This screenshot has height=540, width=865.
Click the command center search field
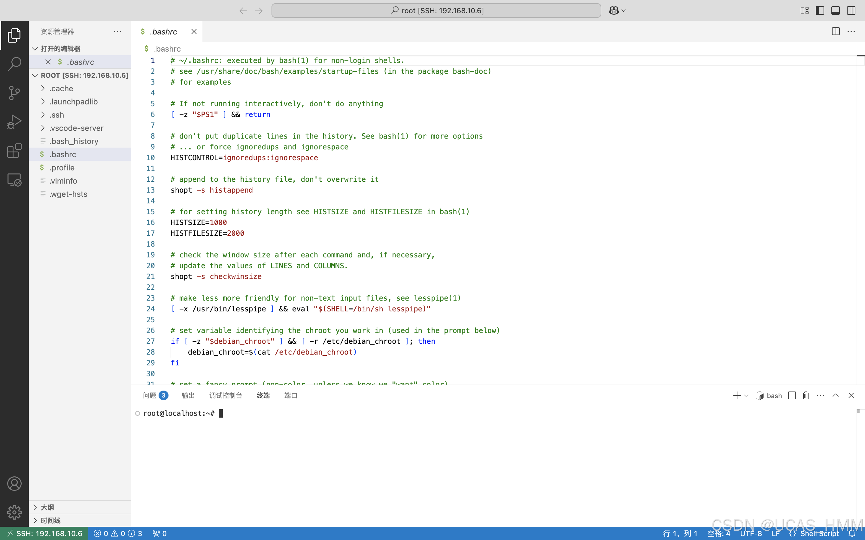(436, 11)
